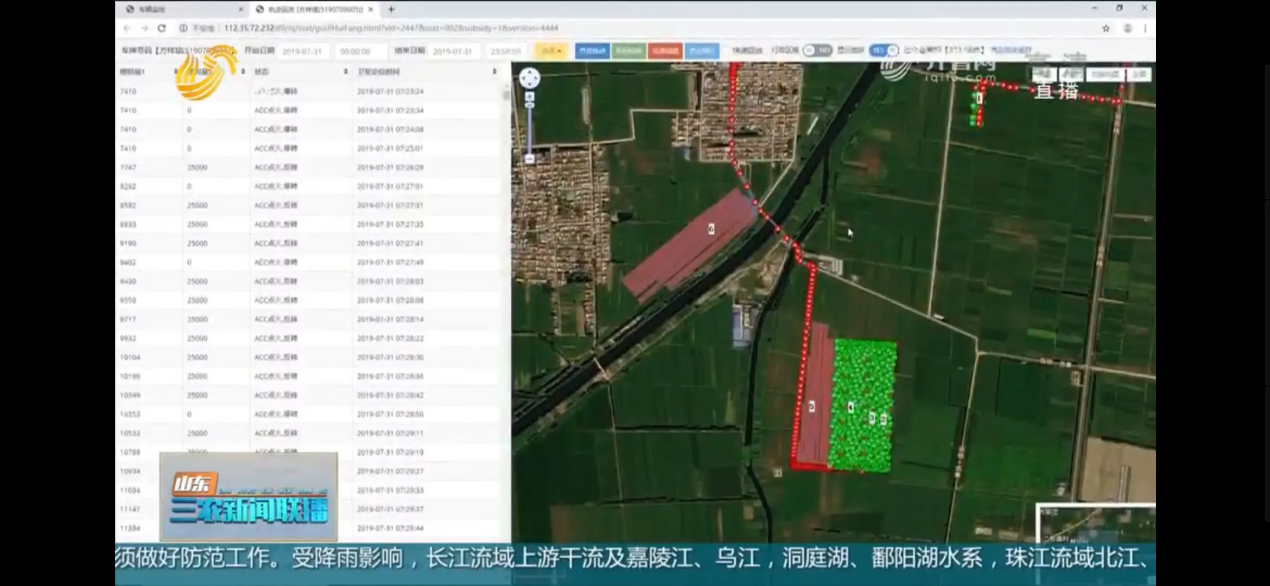Toggle the NO switch in toolbar
This screenshot has width=1270, height=586.
(x=817, y=50)
